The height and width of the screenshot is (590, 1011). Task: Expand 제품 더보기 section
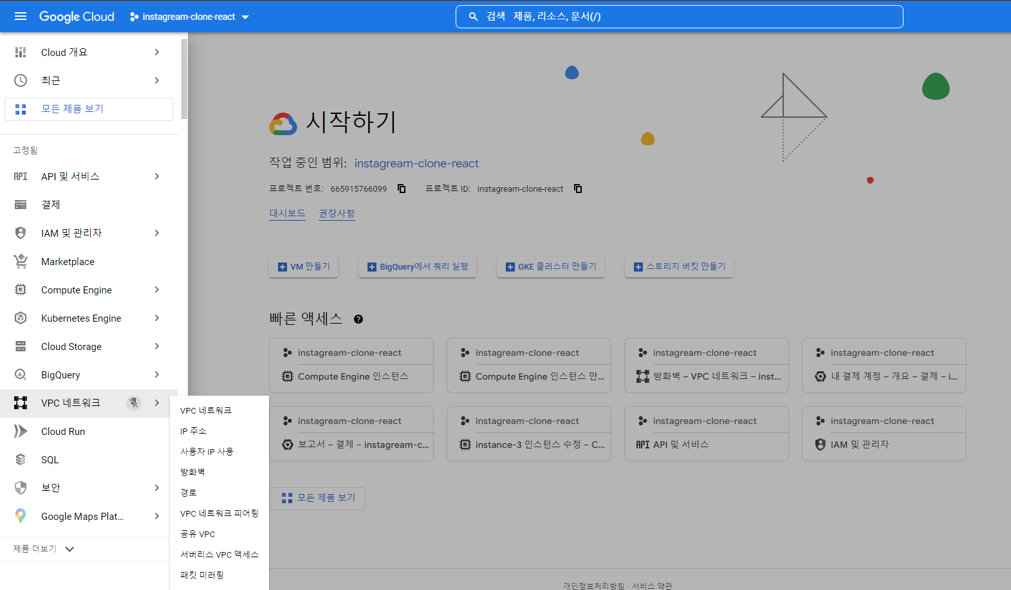click(44, 549)
